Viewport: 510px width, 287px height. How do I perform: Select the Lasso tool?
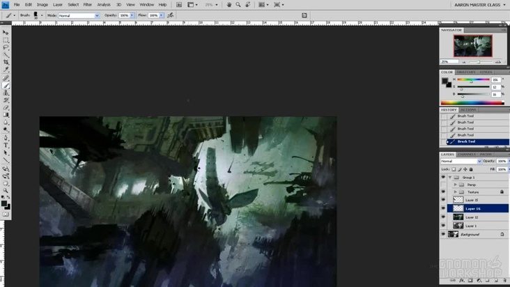(6, 47)
